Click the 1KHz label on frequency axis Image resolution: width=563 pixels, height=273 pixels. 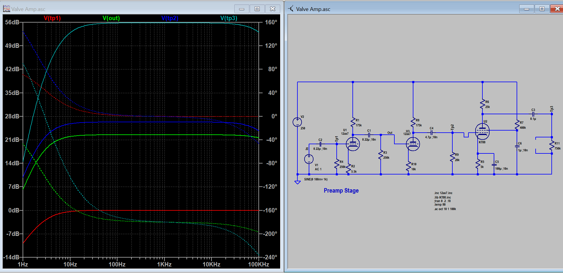coord(164,264)
